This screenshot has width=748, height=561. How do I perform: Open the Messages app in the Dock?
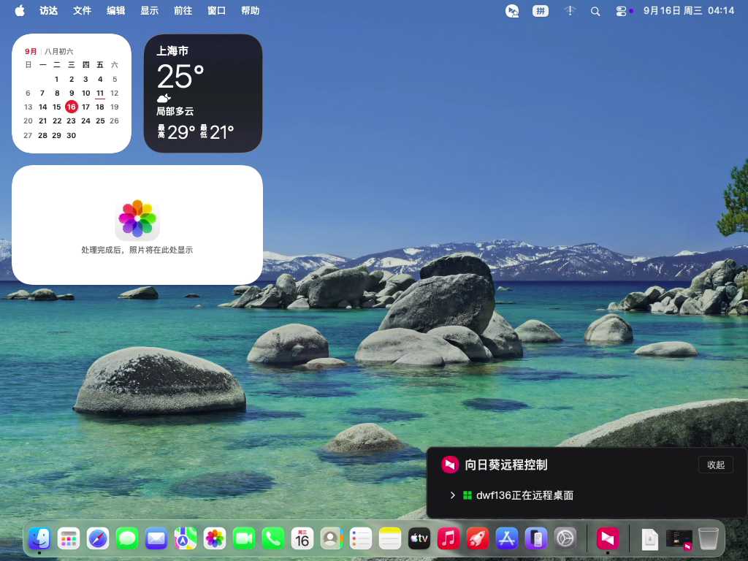pos(127,538)
